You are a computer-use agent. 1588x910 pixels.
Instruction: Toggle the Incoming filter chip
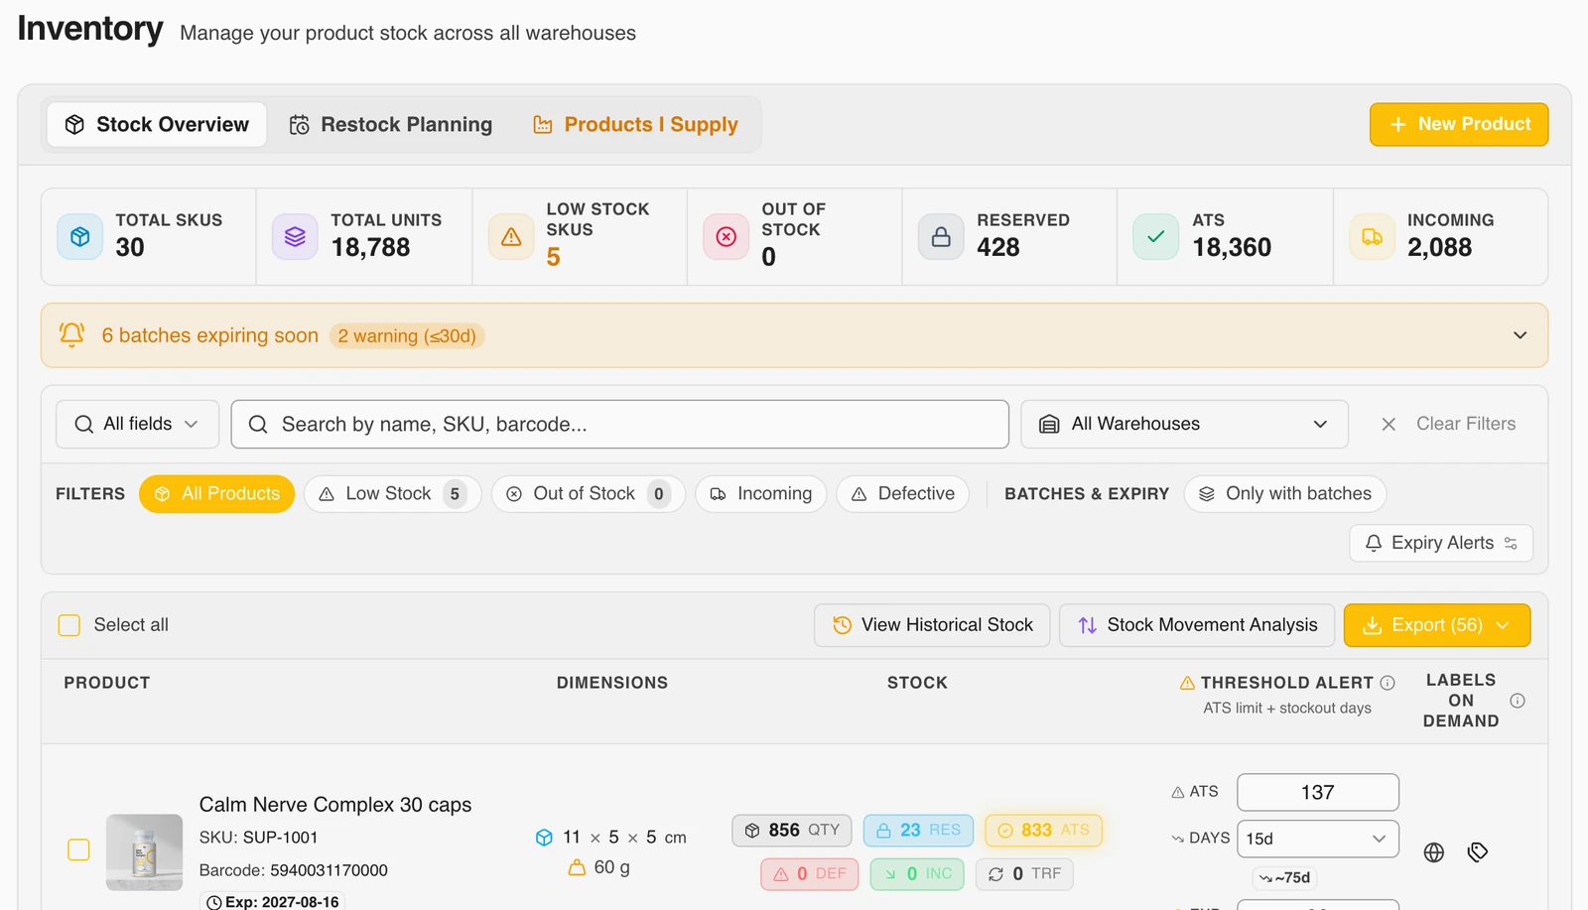761,494
